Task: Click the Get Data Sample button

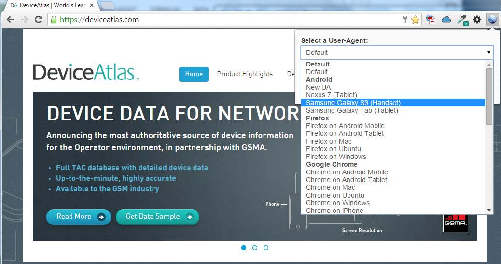Action: [157, 217]
